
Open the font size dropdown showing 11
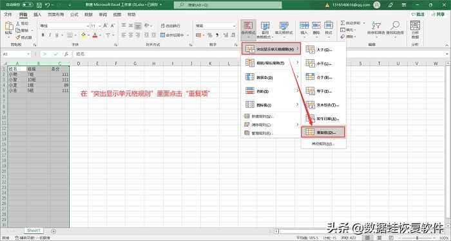tap(99, 26)
